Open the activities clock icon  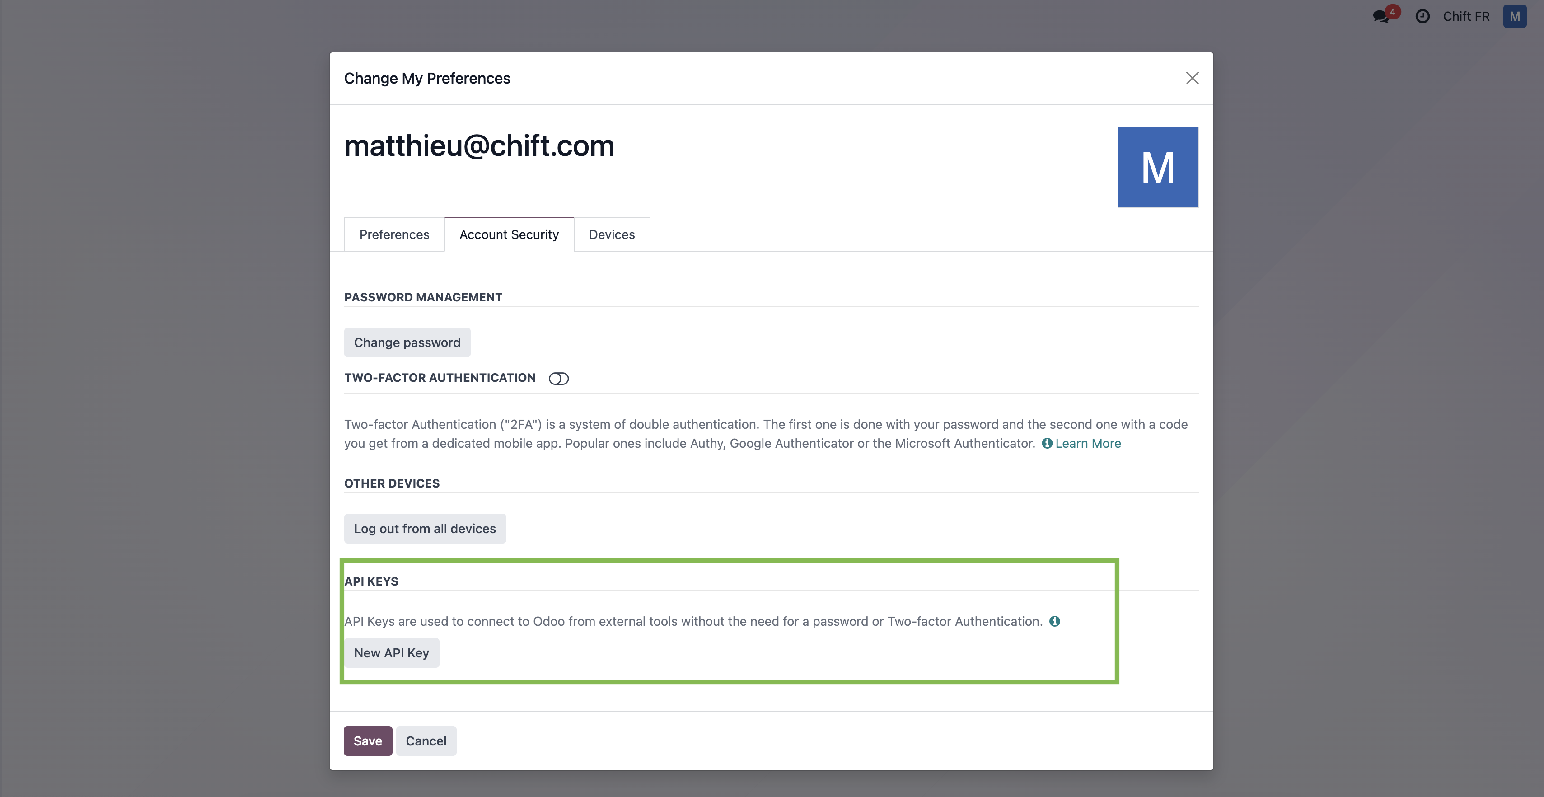point(1422,16)
